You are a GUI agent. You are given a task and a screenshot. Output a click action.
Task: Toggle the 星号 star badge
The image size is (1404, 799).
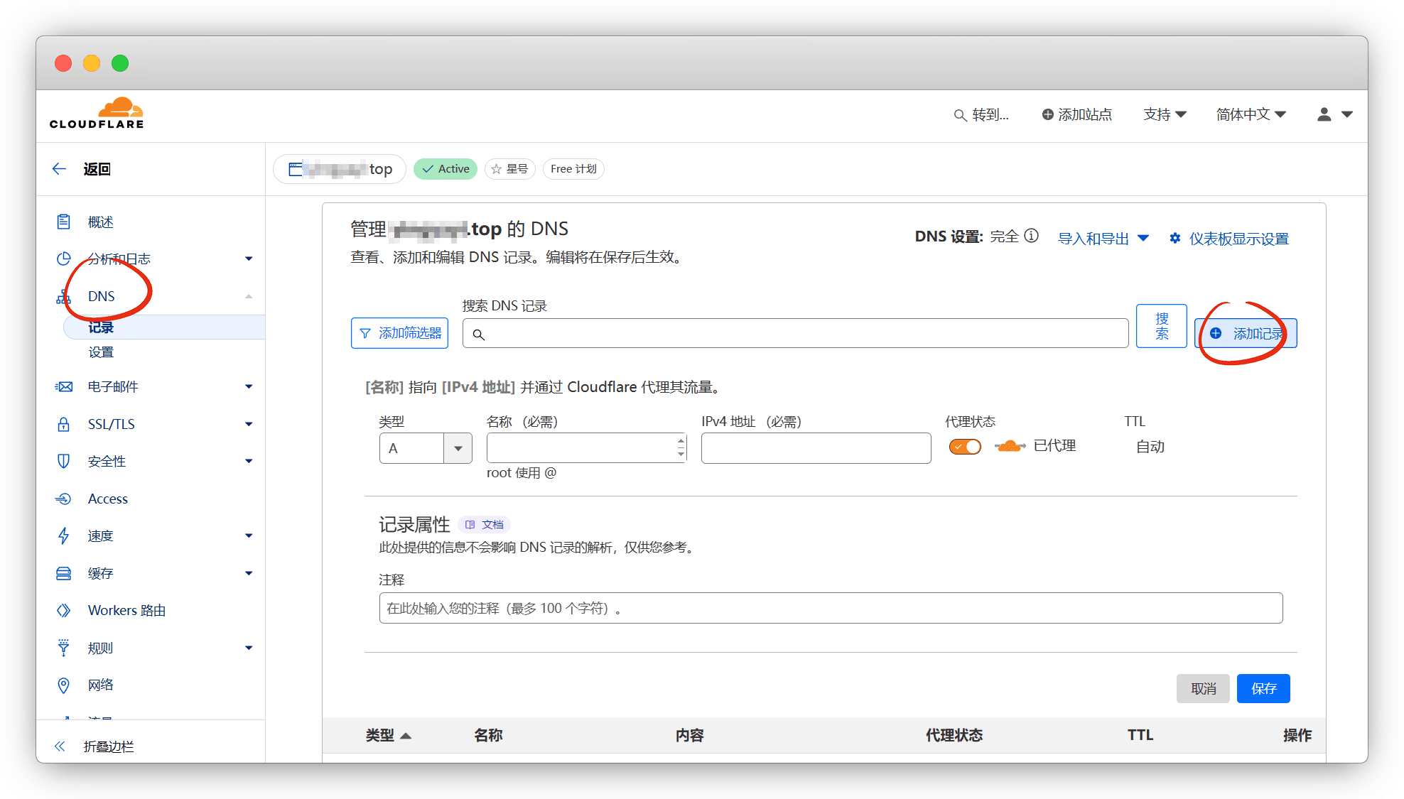[x=509, y=169]
